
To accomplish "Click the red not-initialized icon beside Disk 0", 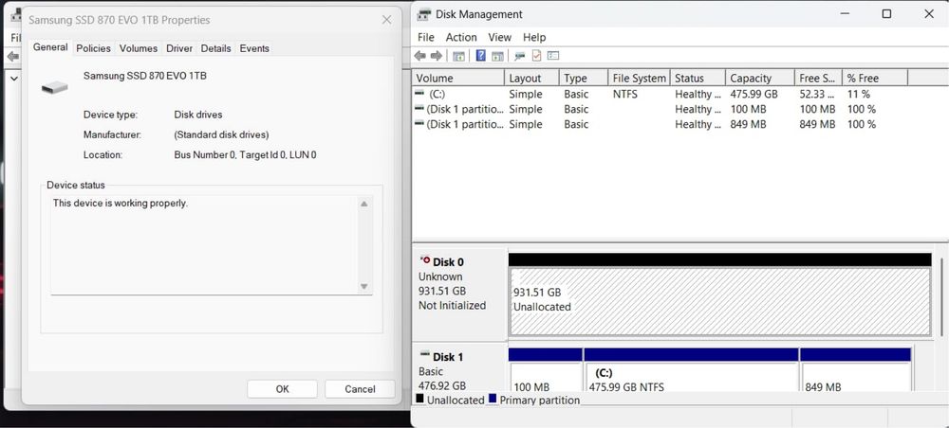I will pos(424,260).
